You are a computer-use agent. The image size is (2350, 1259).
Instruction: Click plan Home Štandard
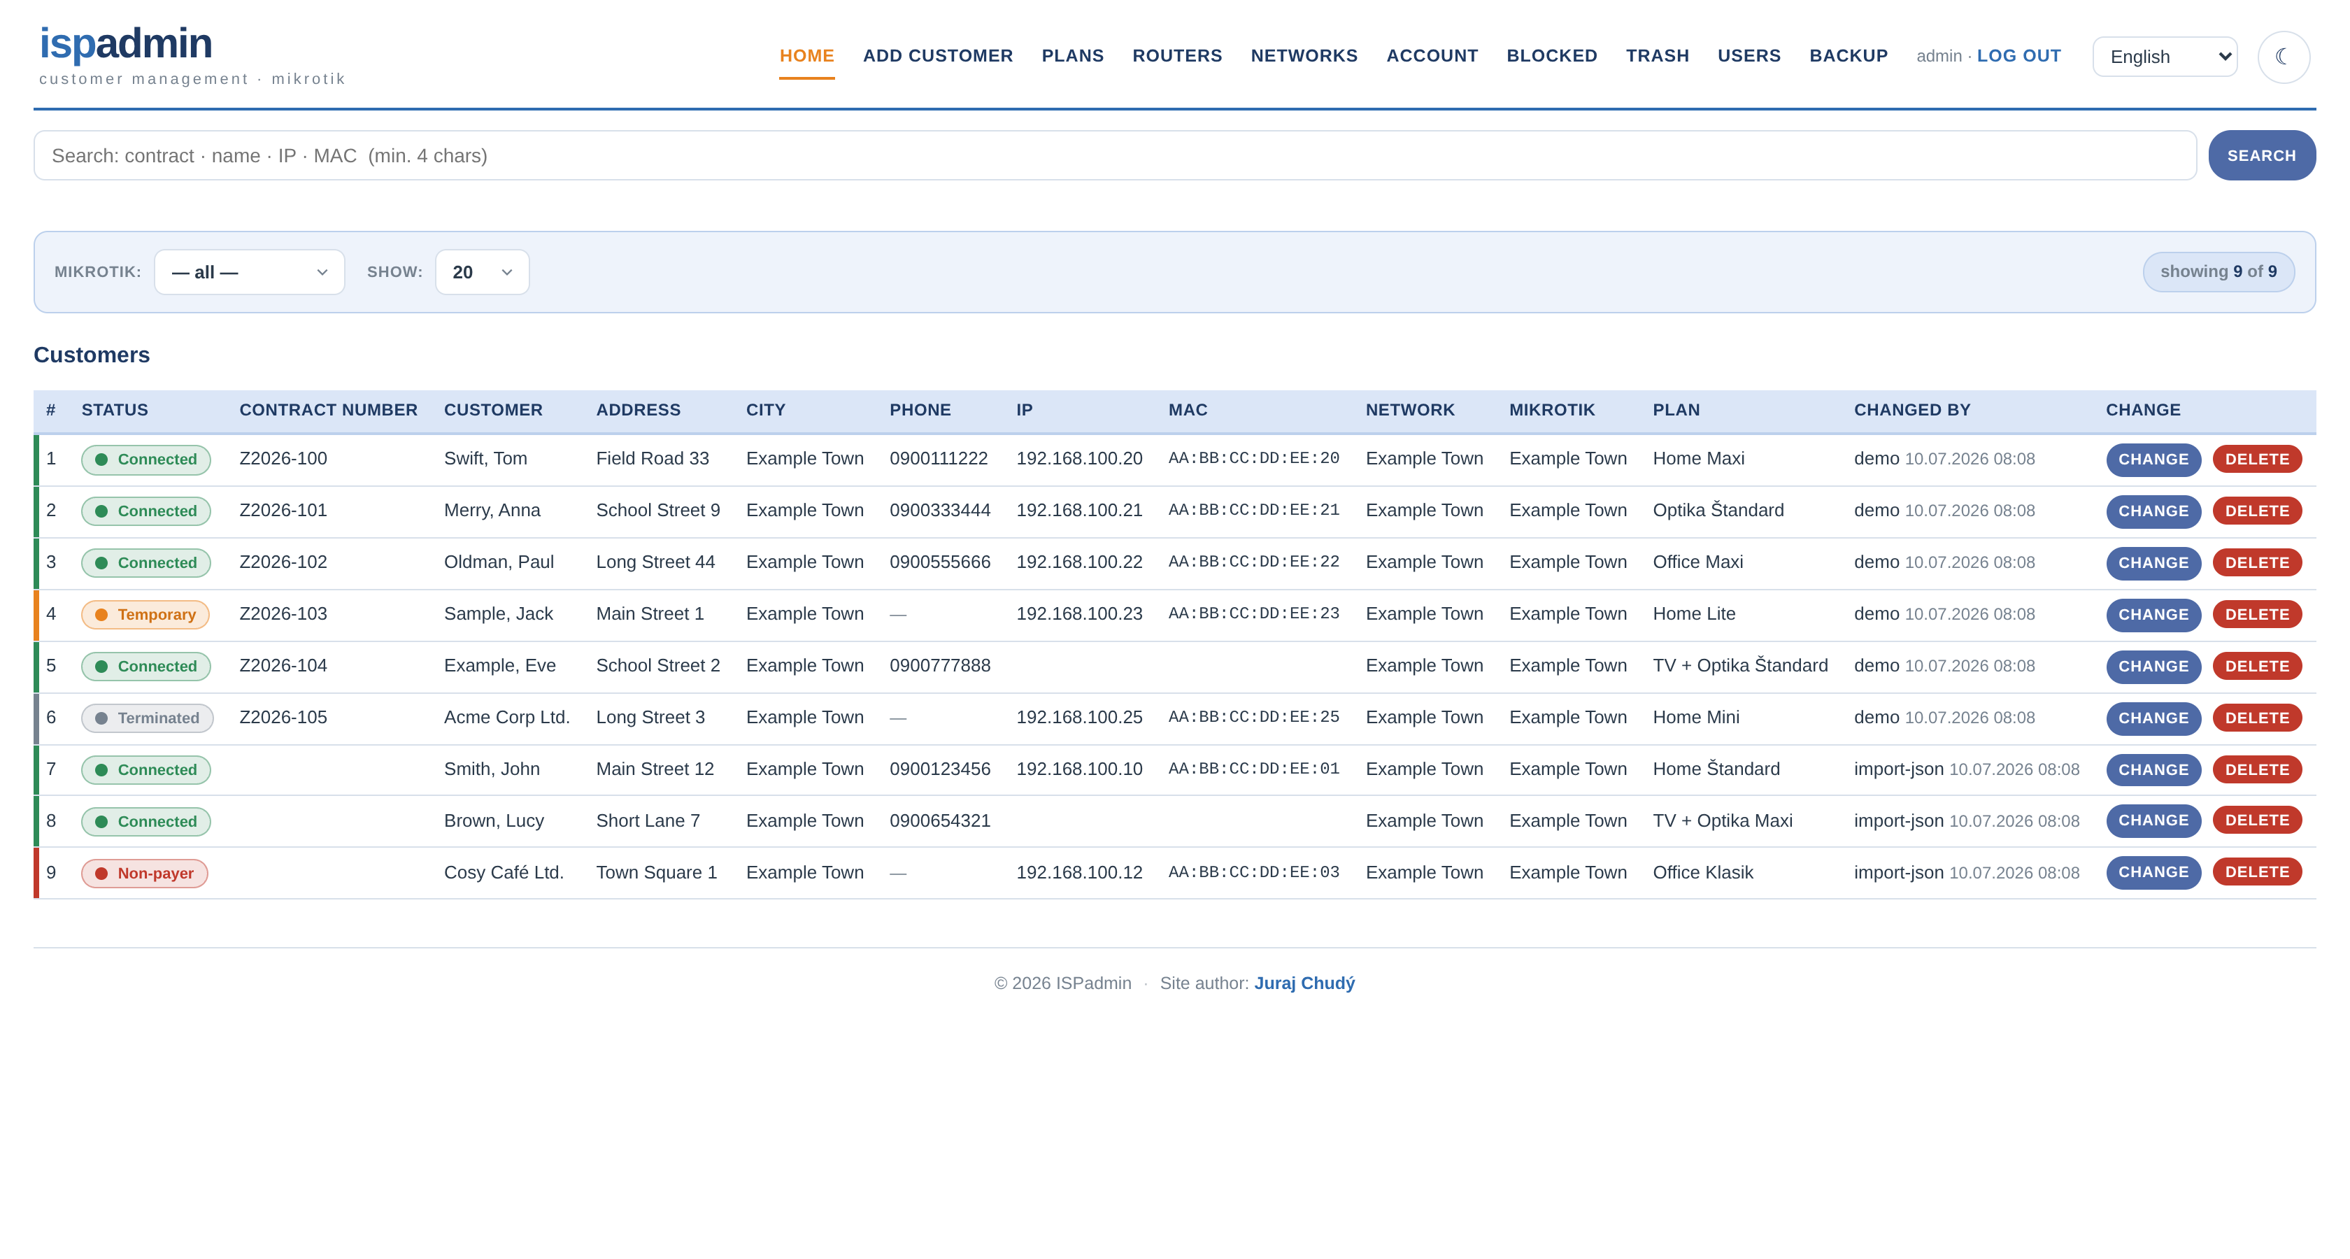pyautogui.click(x=1716, y=768)
